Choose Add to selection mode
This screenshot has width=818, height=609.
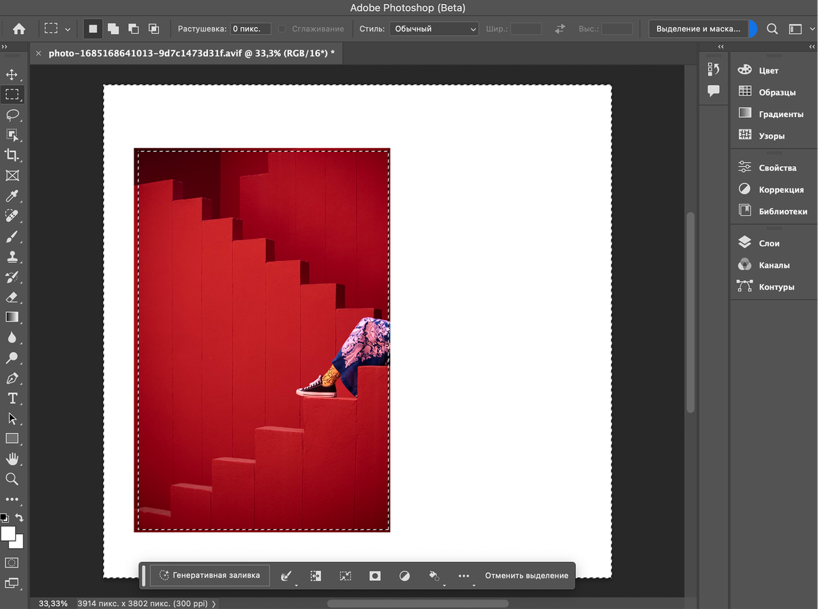point(113,29)
